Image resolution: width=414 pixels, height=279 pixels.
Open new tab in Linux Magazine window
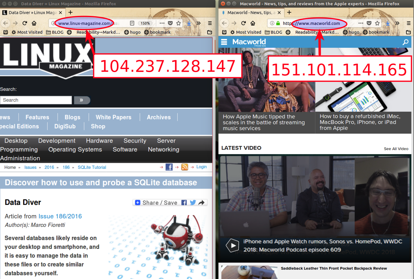(70, 12)
